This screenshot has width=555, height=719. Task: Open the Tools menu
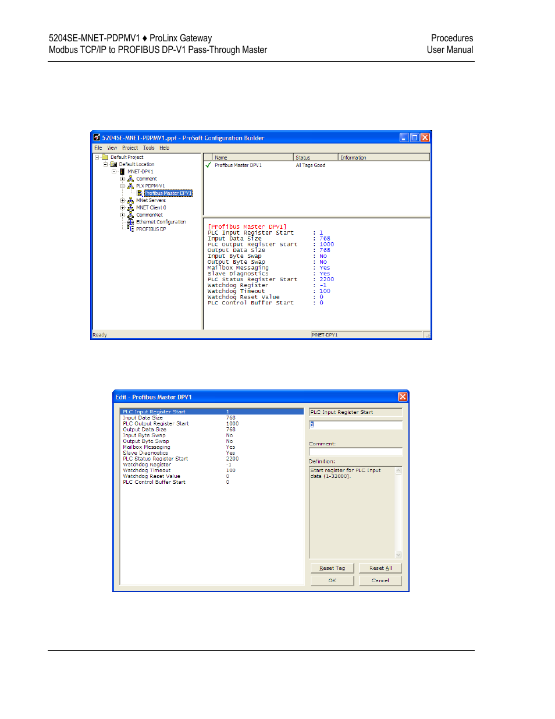tap(149, 148)
